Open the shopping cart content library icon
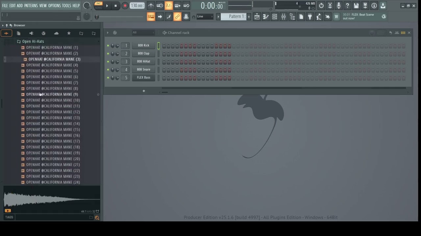 click(336, 17)
